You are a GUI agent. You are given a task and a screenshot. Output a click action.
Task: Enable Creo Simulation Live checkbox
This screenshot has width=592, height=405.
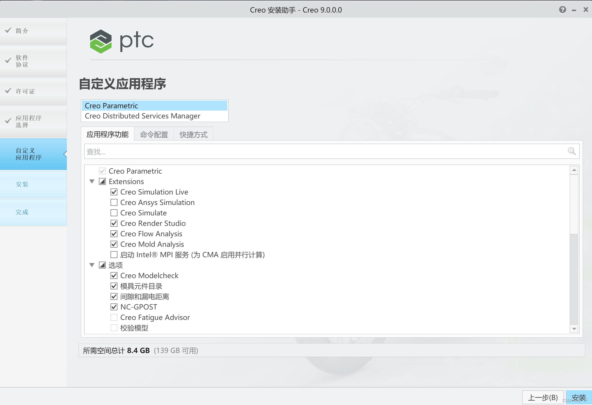tap(114, 192)
